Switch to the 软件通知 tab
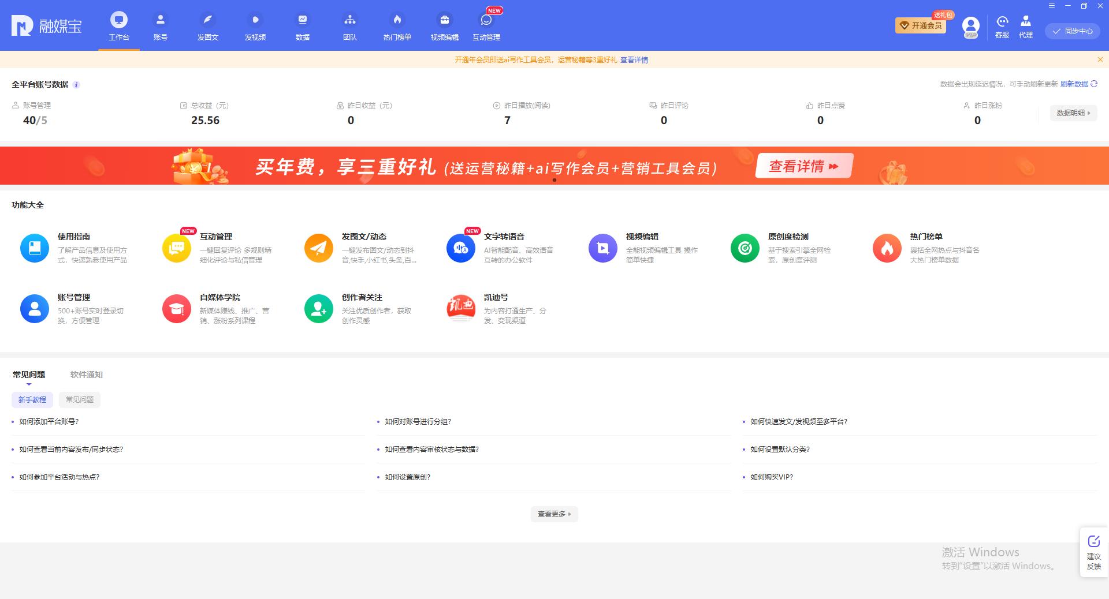1109x599 pixels. 85,375
